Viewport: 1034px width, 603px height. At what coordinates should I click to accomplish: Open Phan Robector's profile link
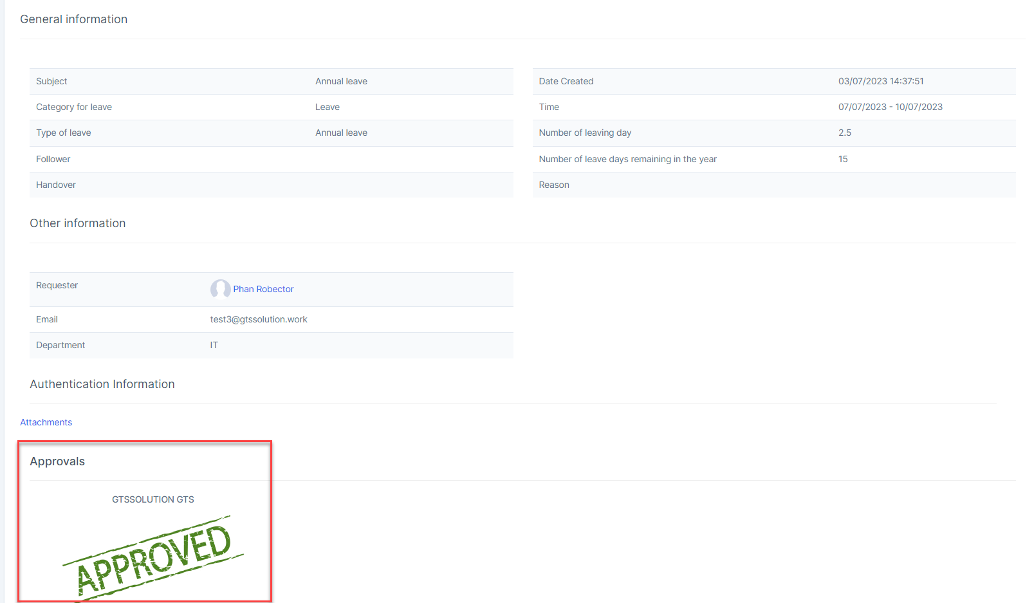coord(263,289)
